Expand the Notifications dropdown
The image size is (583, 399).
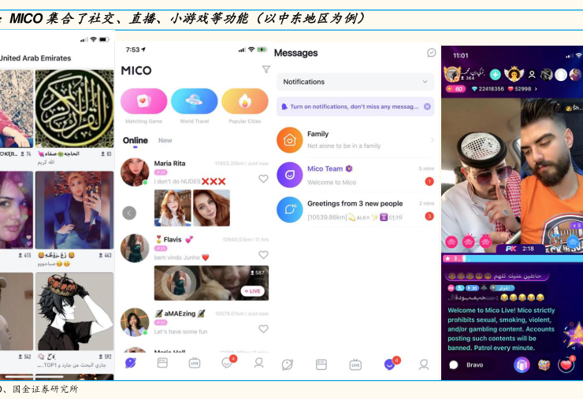coord(425,82)
